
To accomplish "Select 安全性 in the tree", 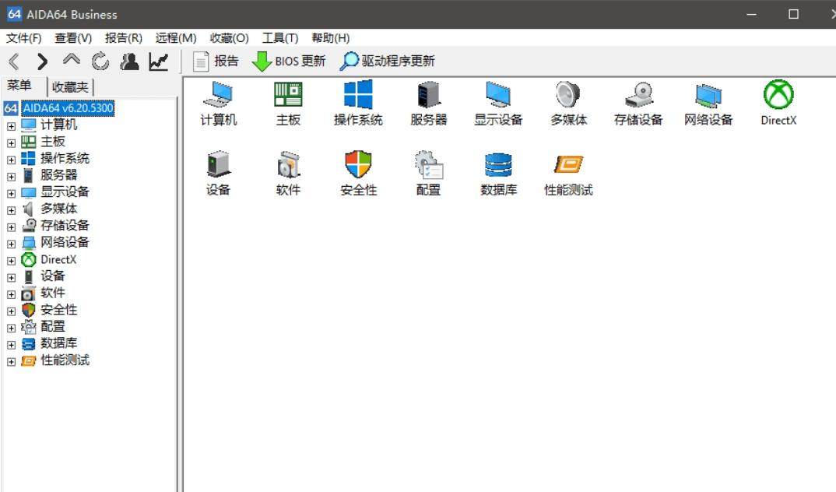I will [x=58, y=310].
